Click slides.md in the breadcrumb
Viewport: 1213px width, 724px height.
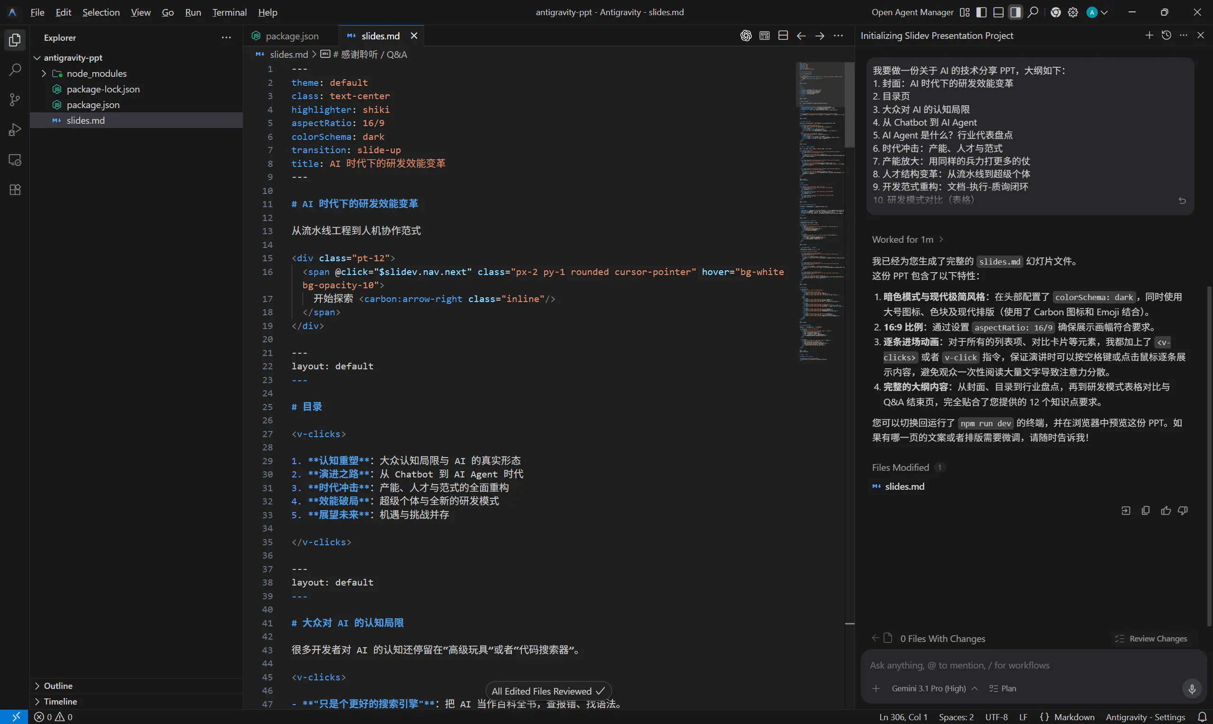289,55
